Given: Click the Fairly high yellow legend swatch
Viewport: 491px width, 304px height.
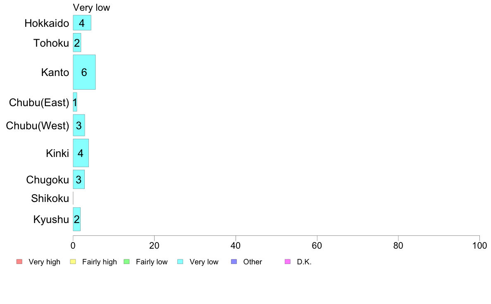Looking at the screenshot, I should (x=73, y=262).
